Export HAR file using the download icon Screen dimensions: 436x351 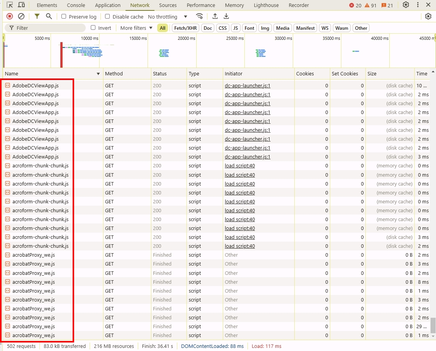[x=226, y=16]
